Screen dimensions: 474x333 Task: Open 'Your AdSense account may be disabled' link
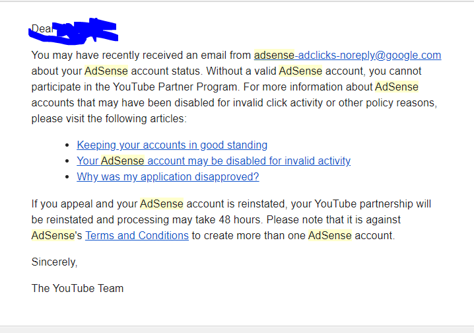pyautogui.click(x=214, y=161)
